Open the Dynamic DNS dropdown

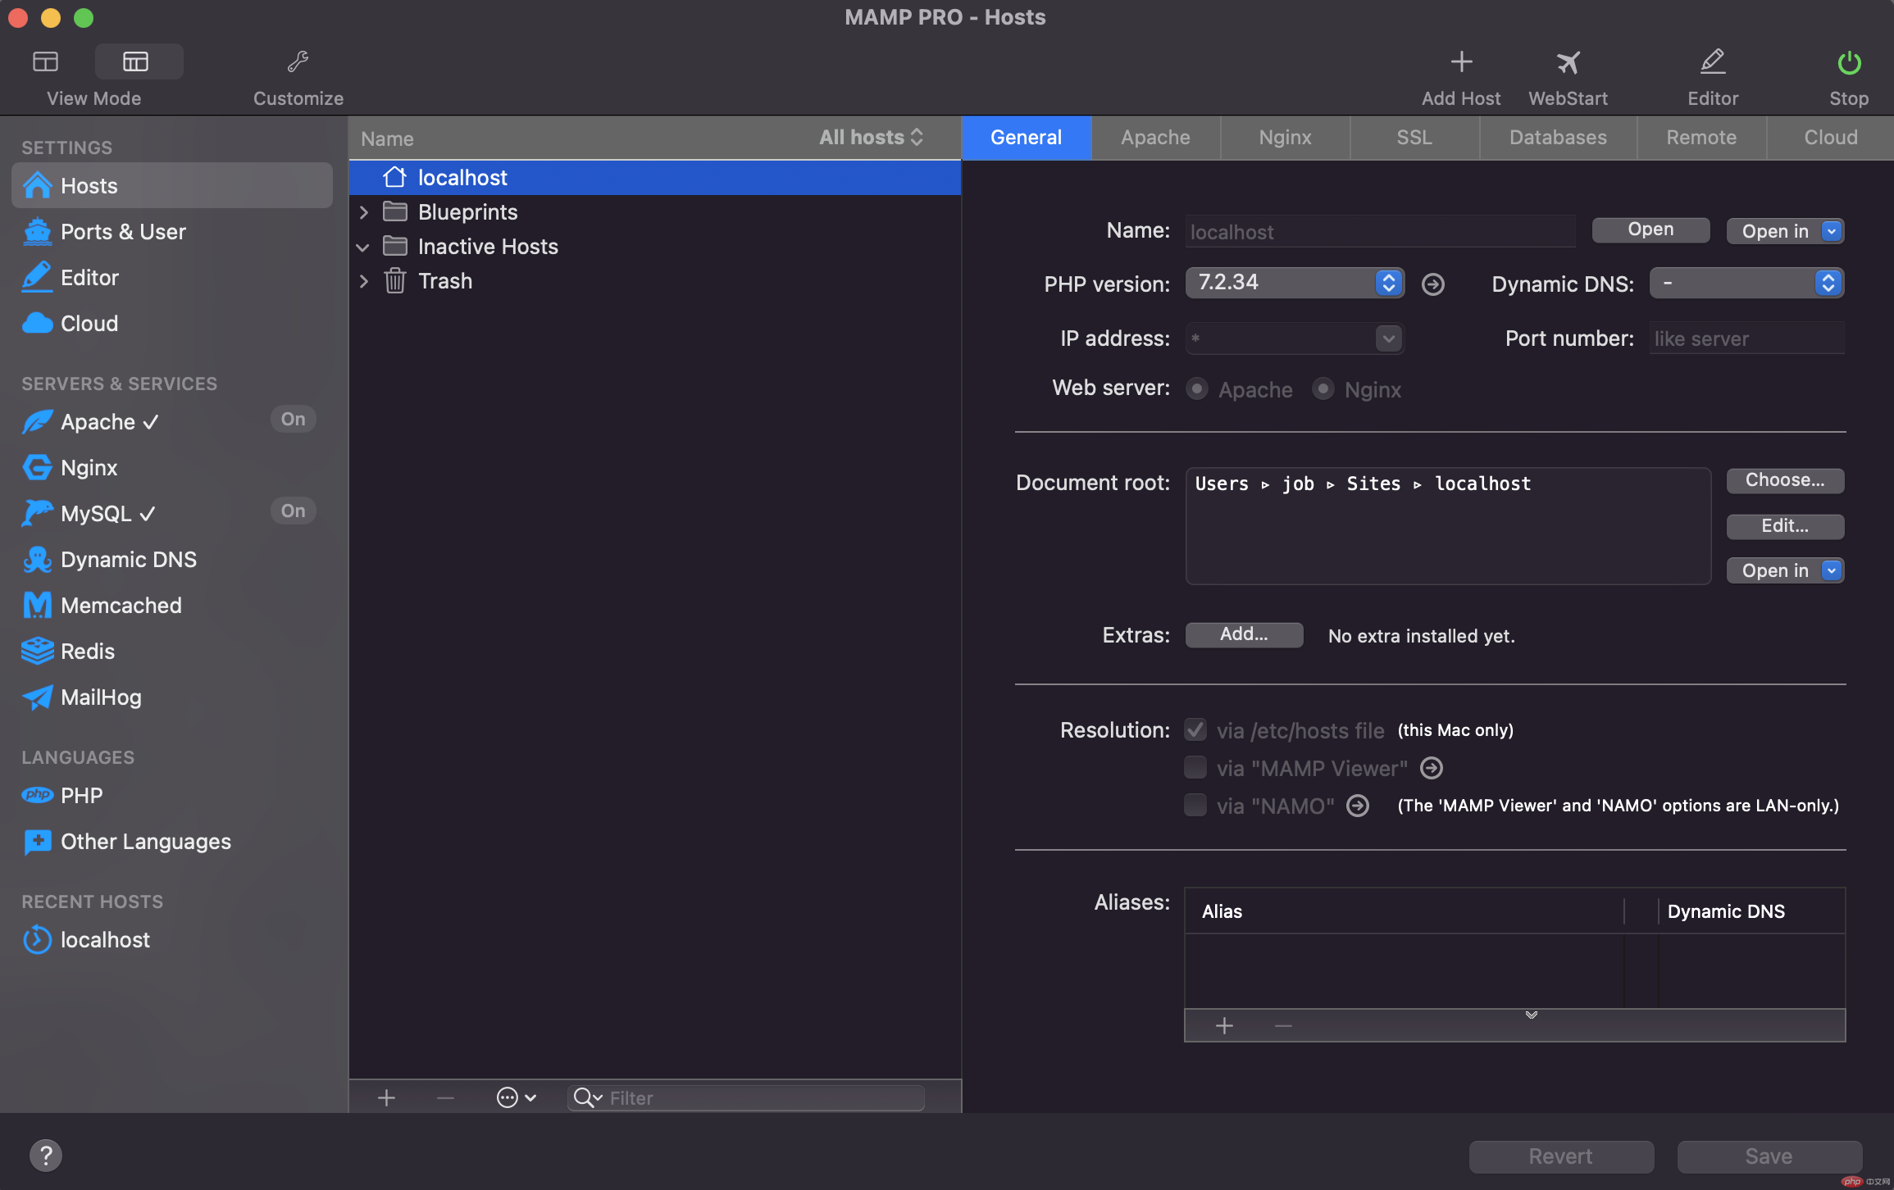1746,283
